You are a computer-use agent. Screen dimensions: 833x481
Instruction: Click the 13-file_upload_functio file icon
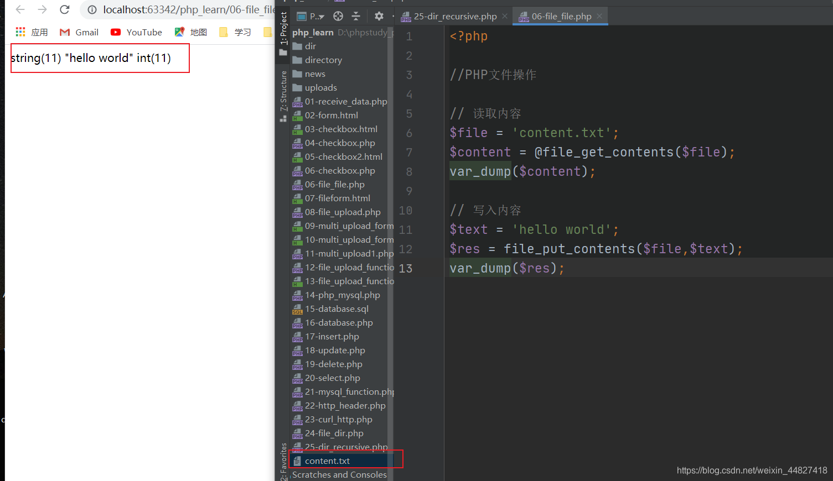[298, 281]
